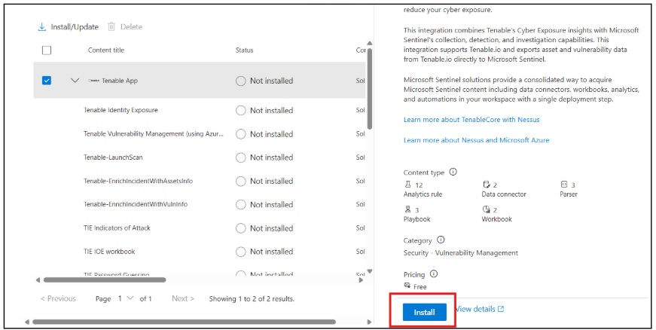
Task: Open Learn more about TenableCore with Nessus
Action: tap(471, 120)
